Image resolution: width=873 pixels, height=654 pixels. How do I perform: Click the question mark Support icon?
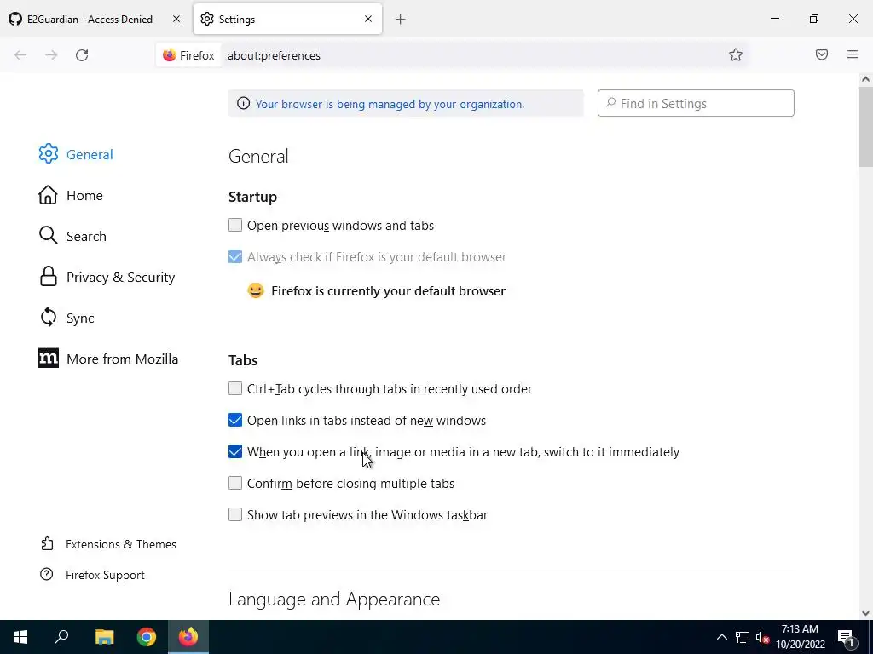pos(47,575)
